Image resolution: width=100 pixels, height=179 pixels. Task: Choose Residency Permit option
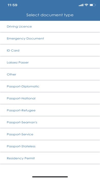50,158
